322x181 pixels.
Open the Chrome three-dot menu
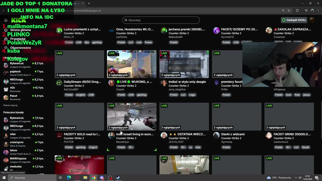(318, 11)
